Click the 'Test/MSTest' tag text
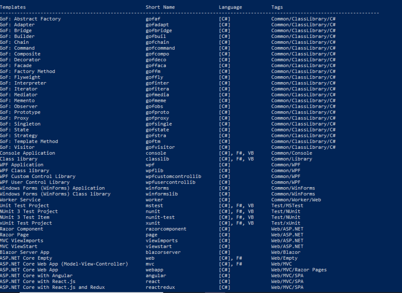402x293 pixels. click(x=287, y=206)
